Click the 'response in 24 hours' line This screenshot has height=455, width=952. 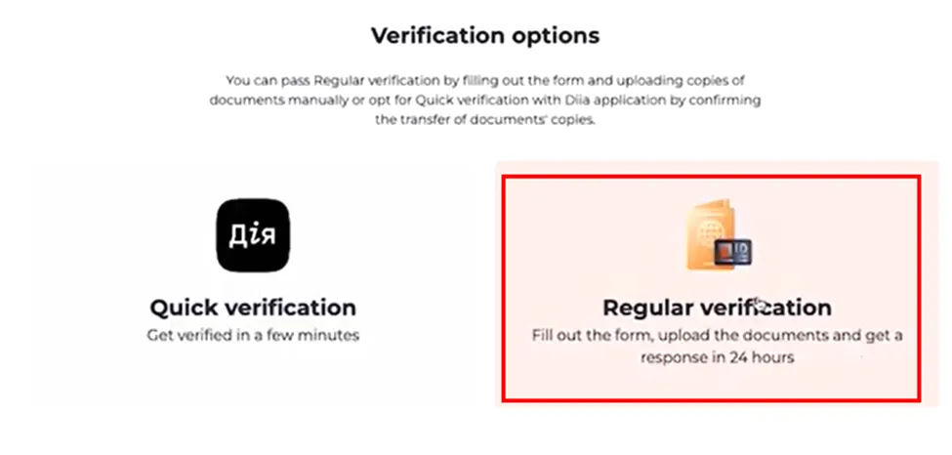[717, 357]
